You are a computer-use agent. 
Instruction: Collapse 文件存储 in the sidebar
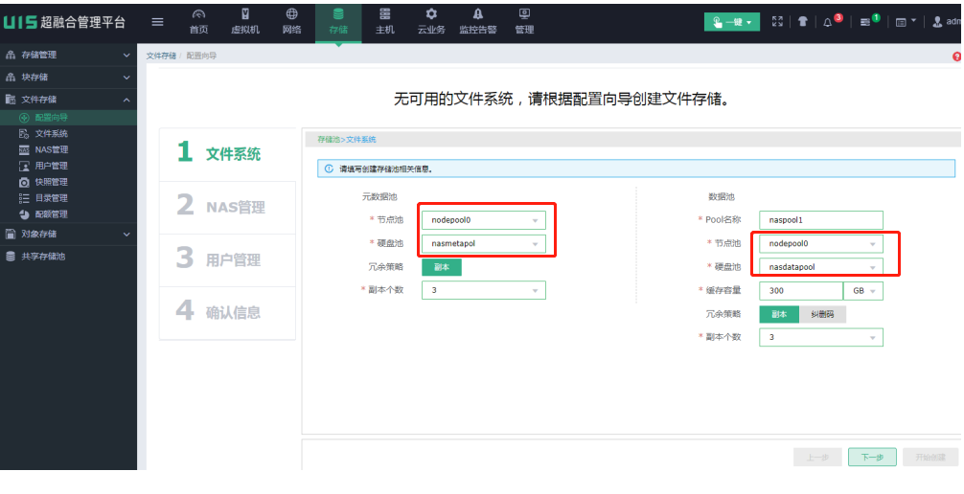coord(68,99)
